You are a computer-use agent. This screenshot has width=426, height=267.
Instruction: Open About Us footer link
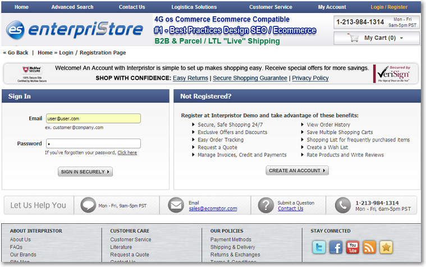pos(20,240)
